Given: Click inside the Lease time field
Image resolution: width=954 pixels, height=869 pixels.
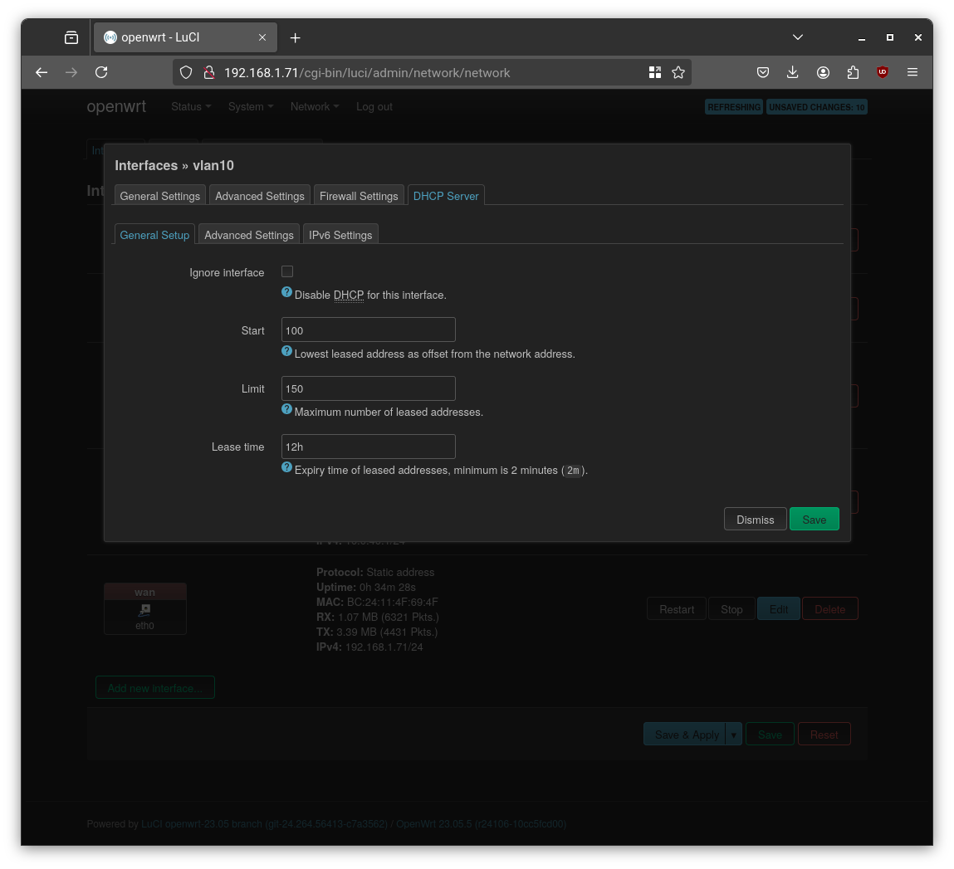Looking at the screenshot, I should click(368, 447).
